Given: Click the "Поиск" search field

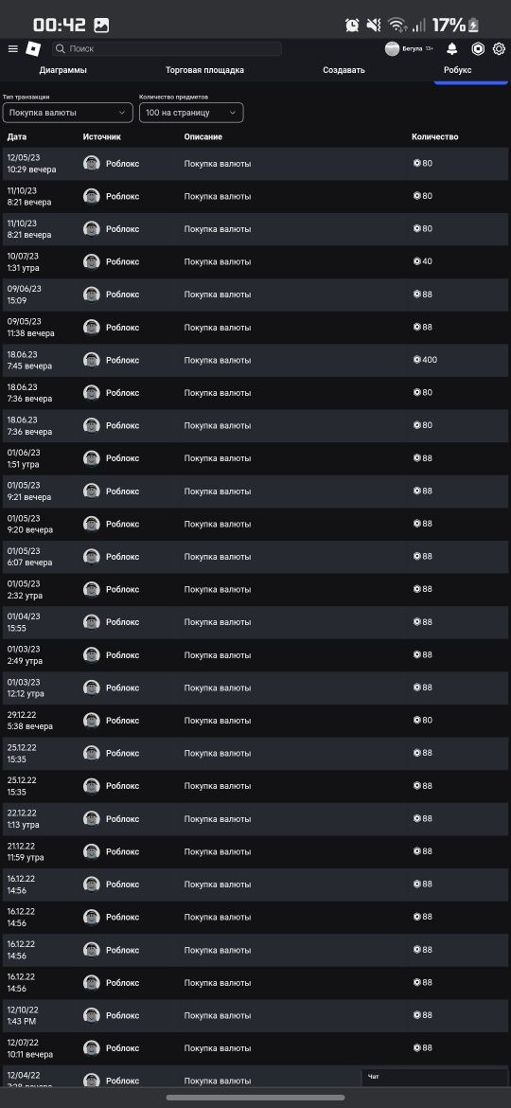Looking at the screenshot, I should [x=167, y=48].
